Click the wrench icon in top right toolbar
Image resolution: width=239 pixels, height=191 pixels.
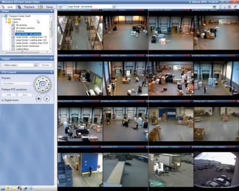(235, 7)
